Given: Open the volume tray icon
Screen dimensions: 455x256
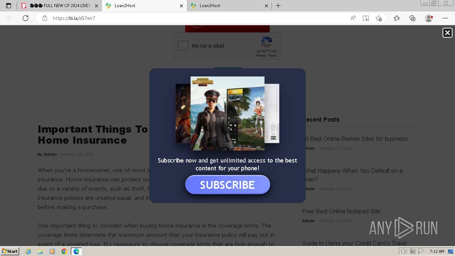Looking at the screenshot, I should 404,251.
